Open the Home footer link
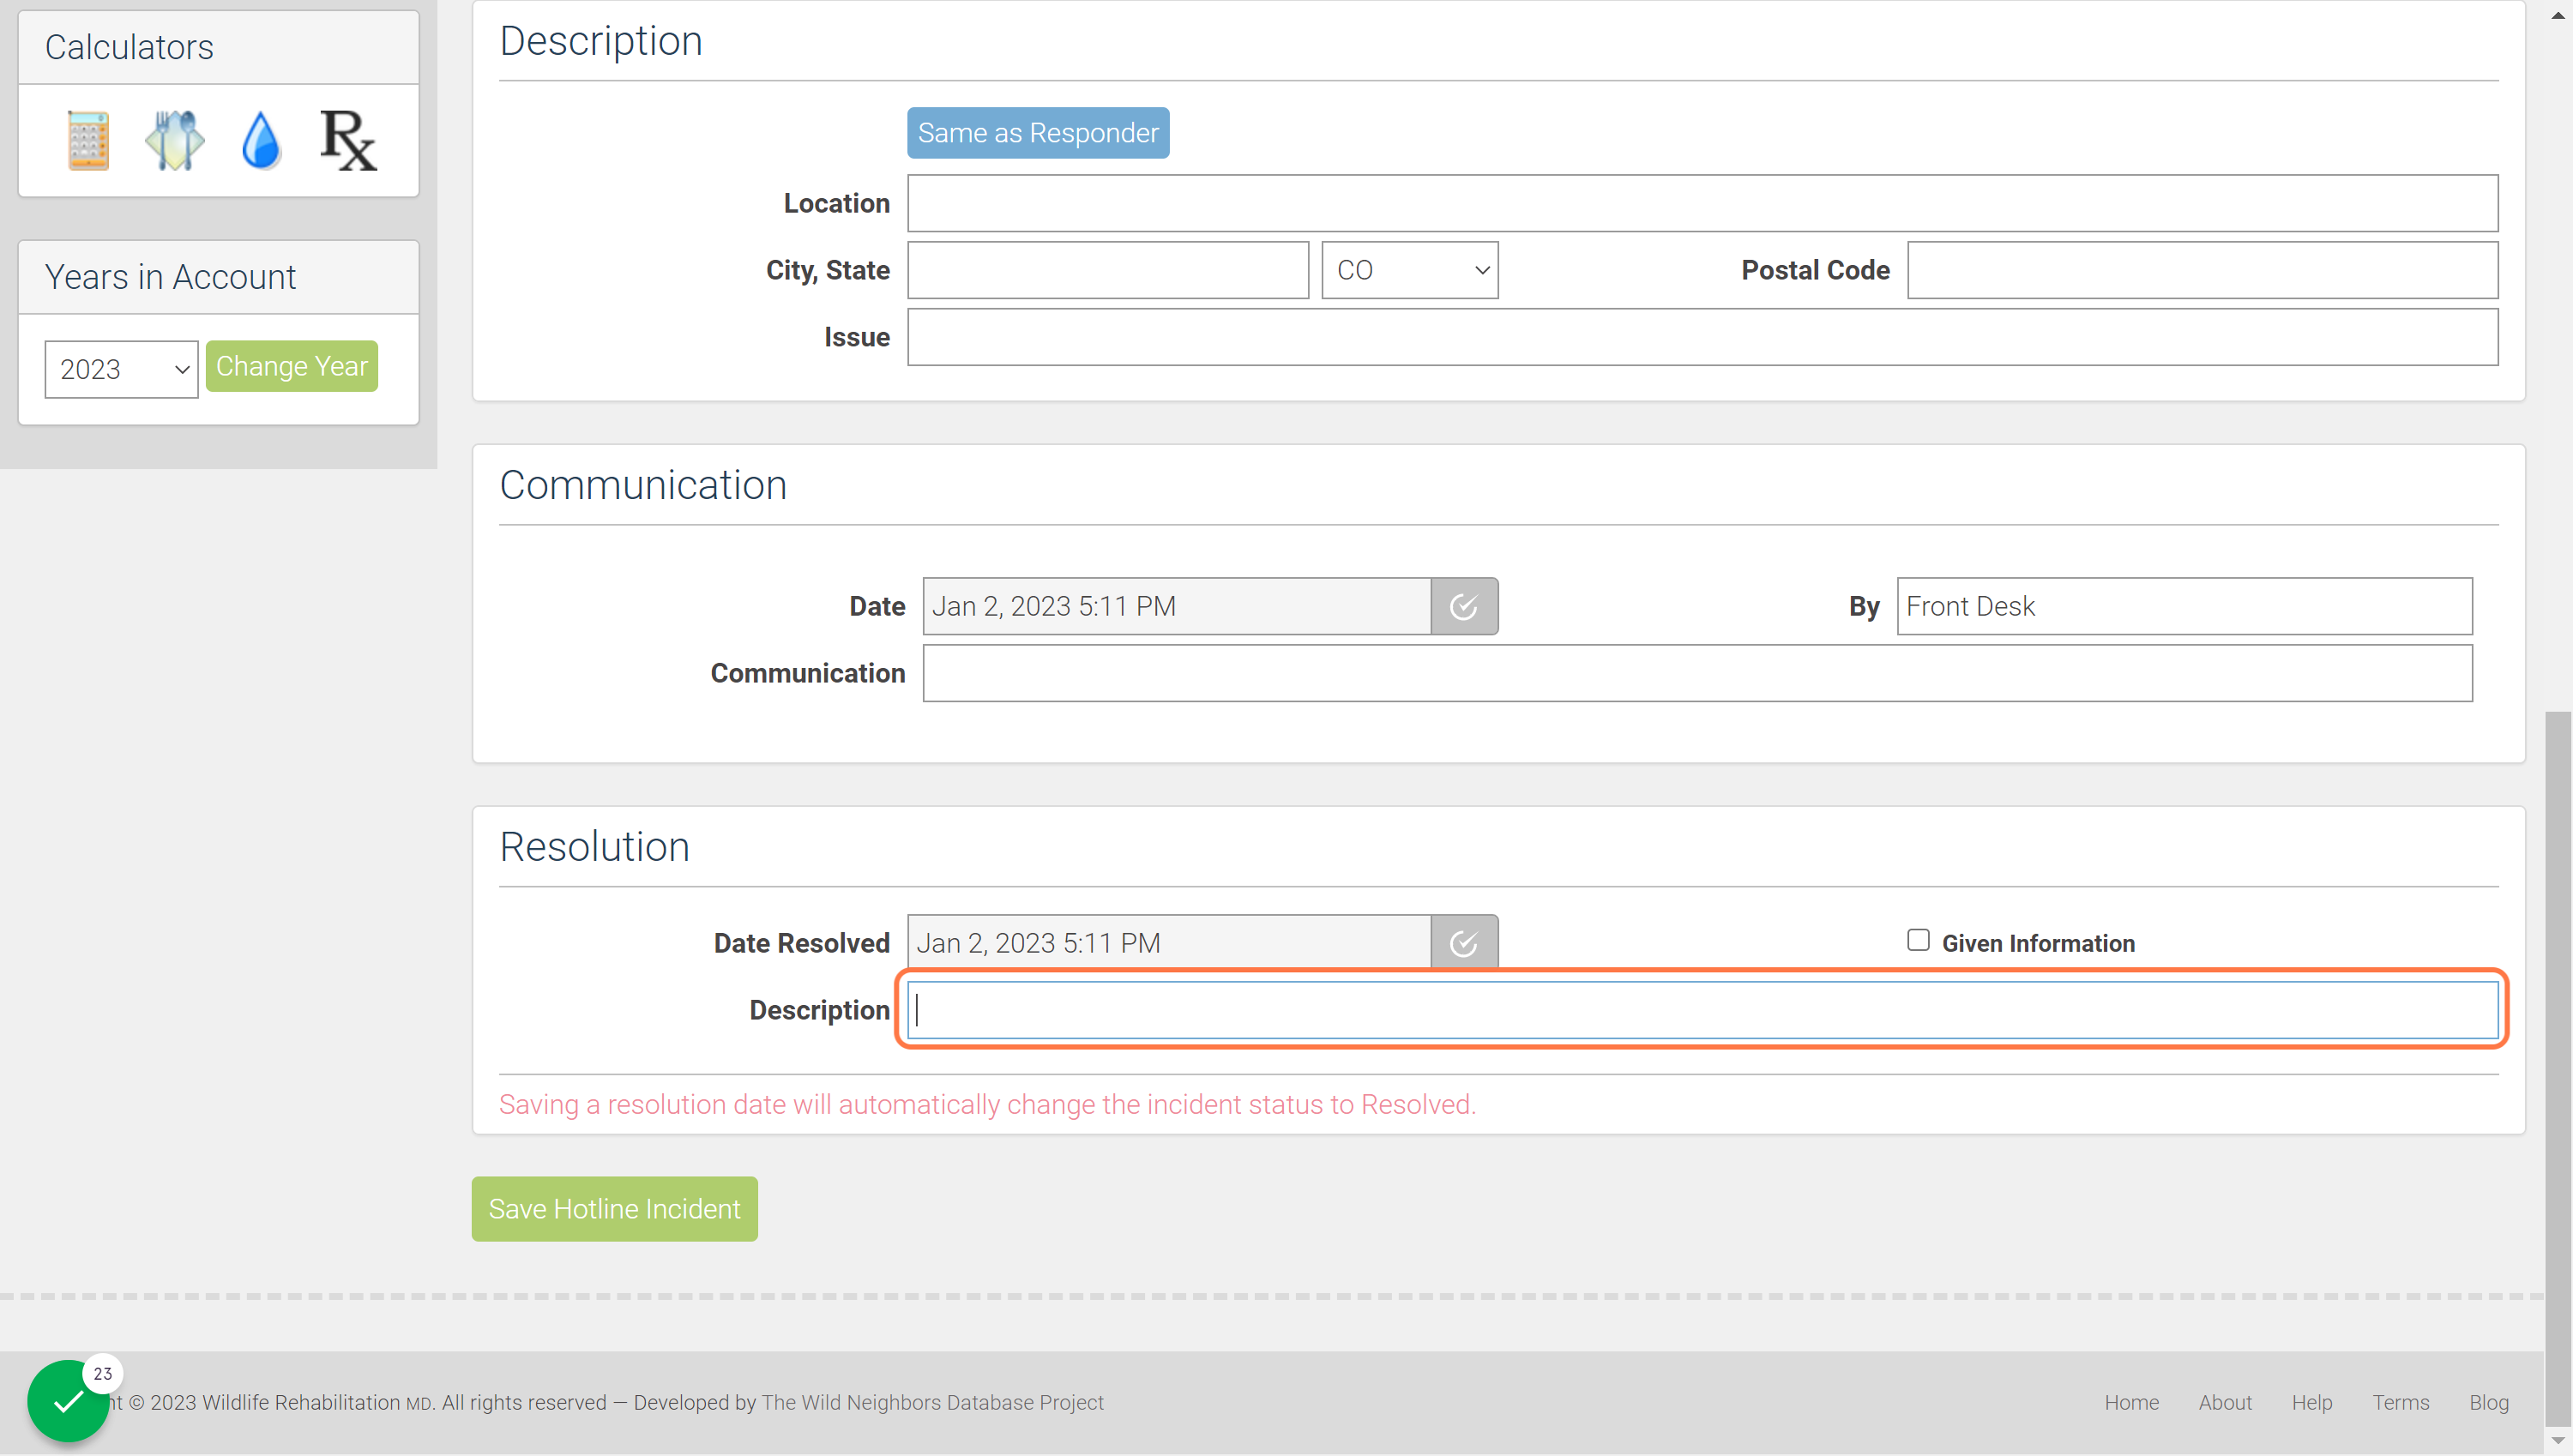The width and height of the screenshot is (2573, 1456). tap(2131, 1402)
